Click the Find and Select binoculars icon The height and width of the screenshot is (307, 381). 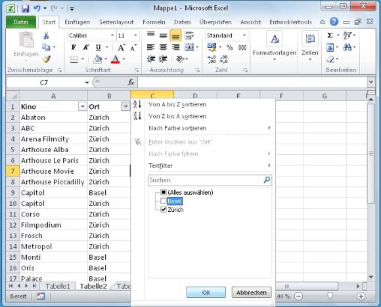(347, 47)
